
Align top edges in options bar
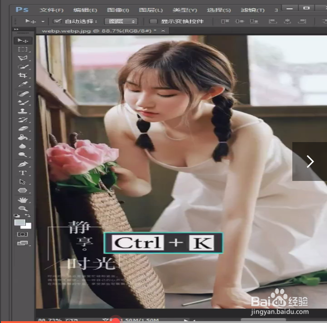point(225,21)
